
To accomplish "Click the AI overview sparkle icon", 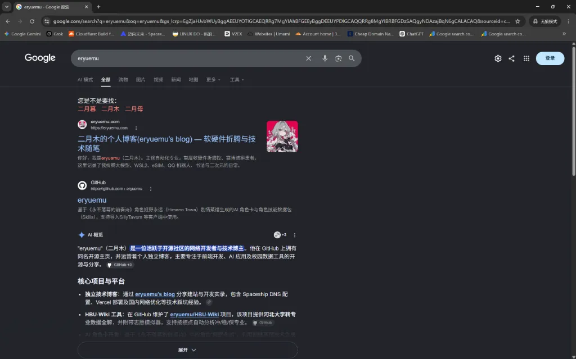I will [x=82, y=235].
